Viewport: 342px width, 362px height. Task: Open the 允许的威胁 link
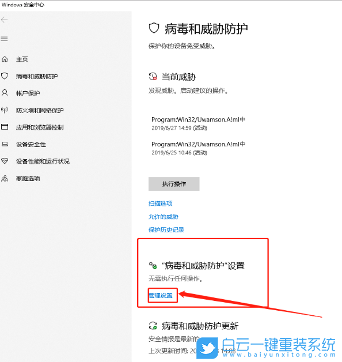coord(164,217)
